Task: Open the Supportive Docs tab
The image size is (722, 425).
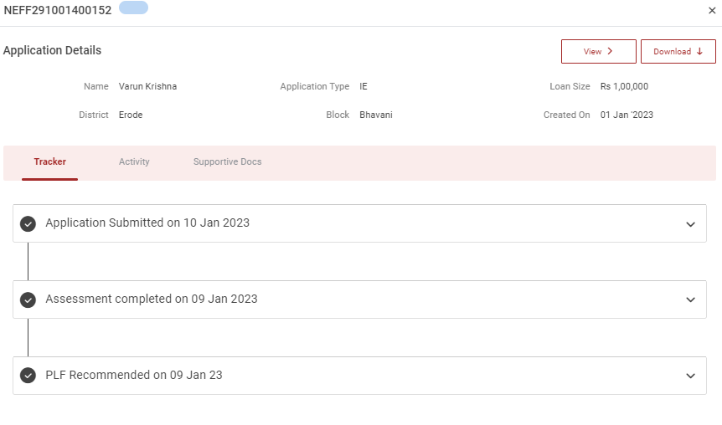Action: click(227, 162)
